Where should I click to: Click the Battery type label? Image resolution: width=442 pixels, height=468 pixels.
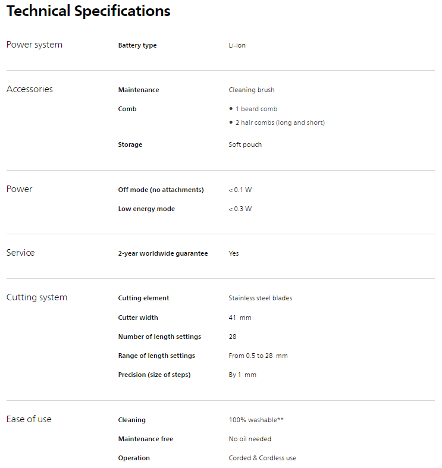point(137,46)
